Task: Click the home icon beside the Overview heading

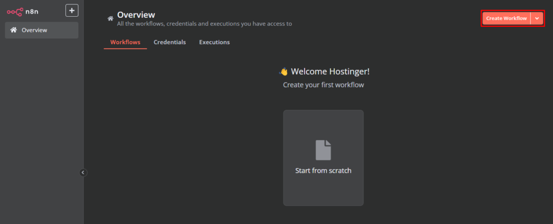Action: point(110,18)
